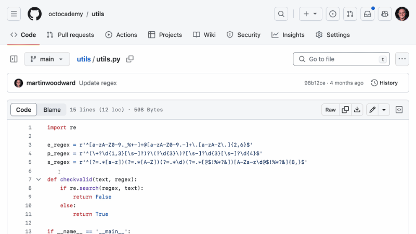Click the utils breadcrumb folder link
Screen dimensions: 416x234
[84, 59]
